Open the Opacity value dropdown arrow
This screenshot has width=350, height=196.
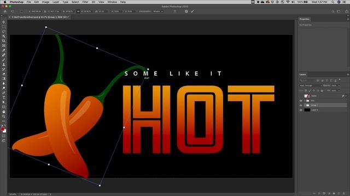pyautogui.click(x=339, y=85)
